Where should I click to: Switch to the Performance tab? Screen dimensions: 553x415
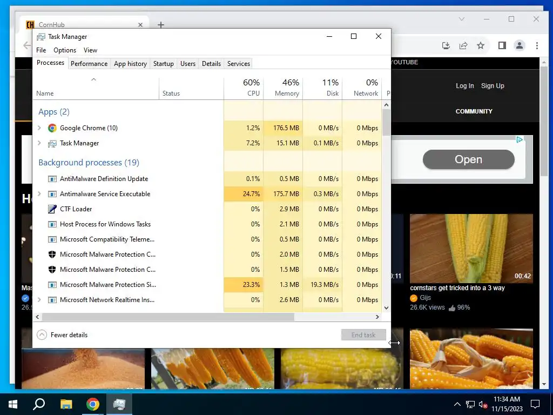pyautogui.click(x=89, y=64)
